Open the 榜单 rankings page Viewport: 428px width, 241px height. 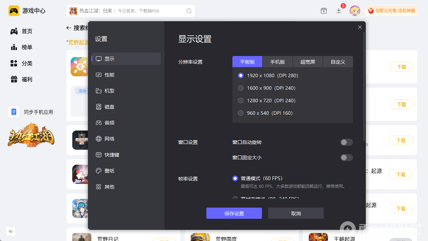pos(22,47)
